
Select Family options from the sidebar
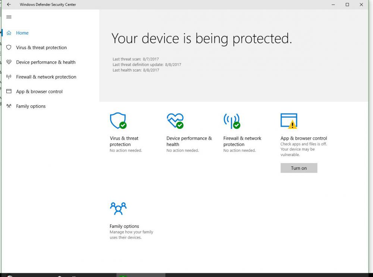(x=31, y=106)
